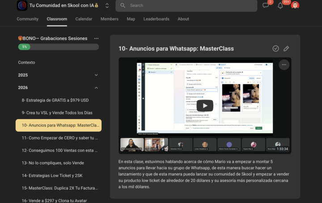Mark lesson complete with checkmark circle
The height and width of the screenshot is (203, 322).
[275, 49]
